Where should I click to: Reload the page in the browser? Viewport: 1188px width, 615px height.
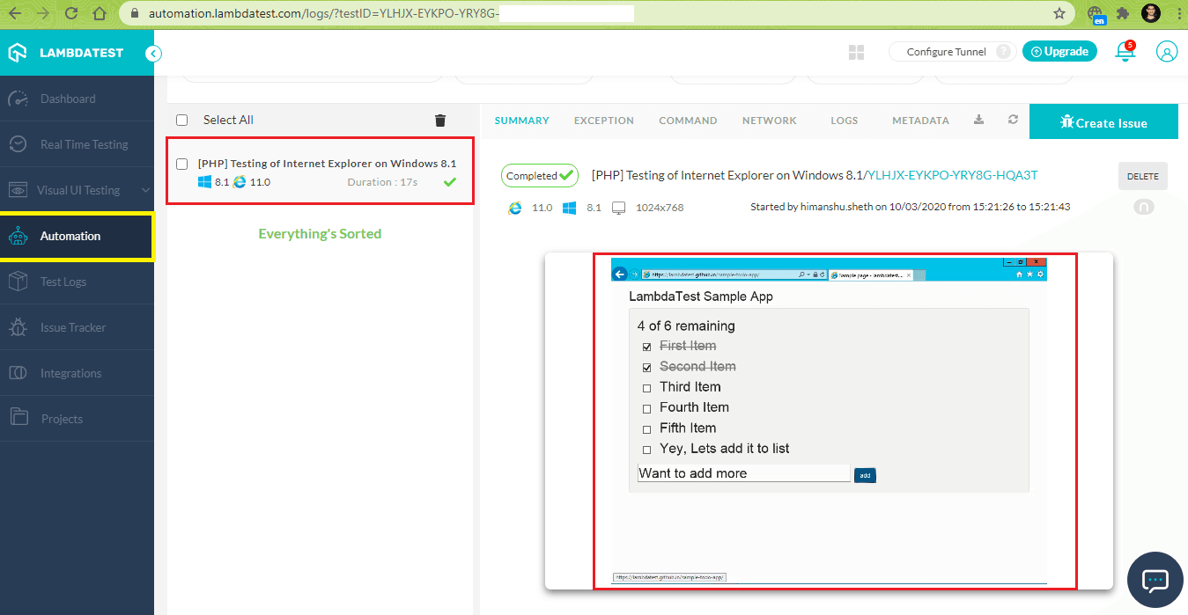tap(71, 14)
